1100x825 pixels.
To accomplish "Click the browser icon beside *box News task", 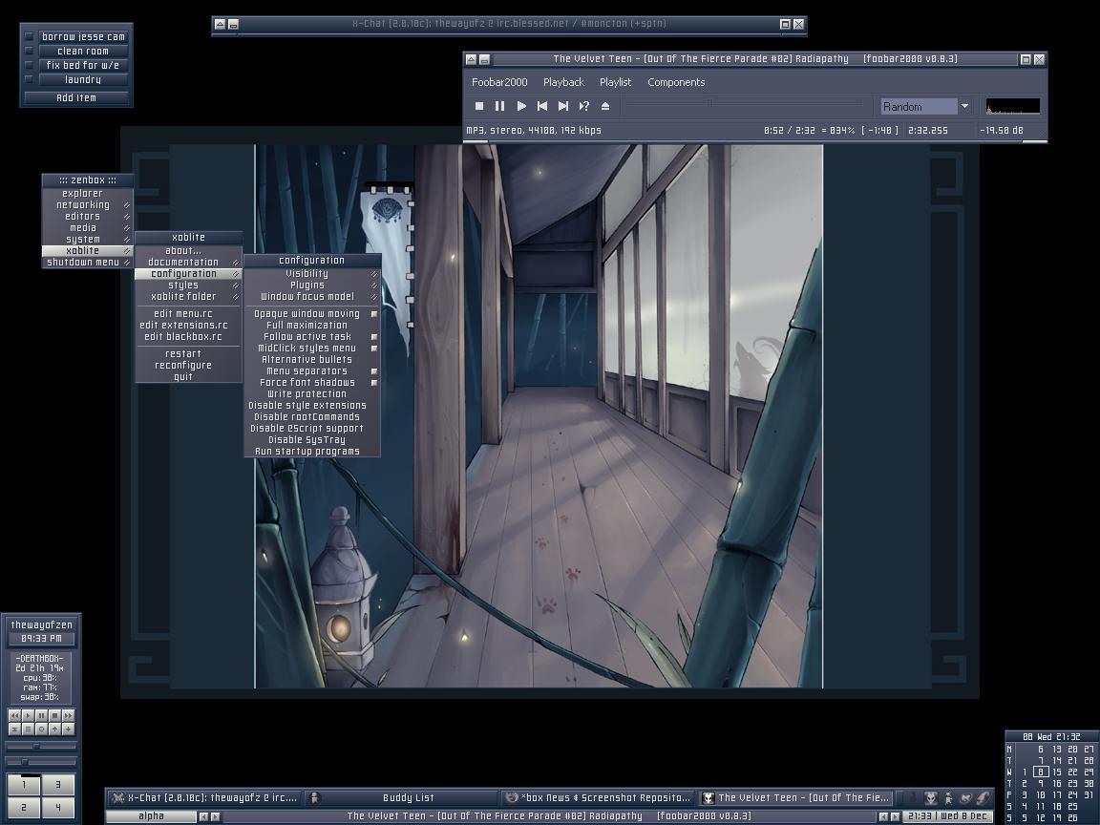I will (x=512, y=797).
